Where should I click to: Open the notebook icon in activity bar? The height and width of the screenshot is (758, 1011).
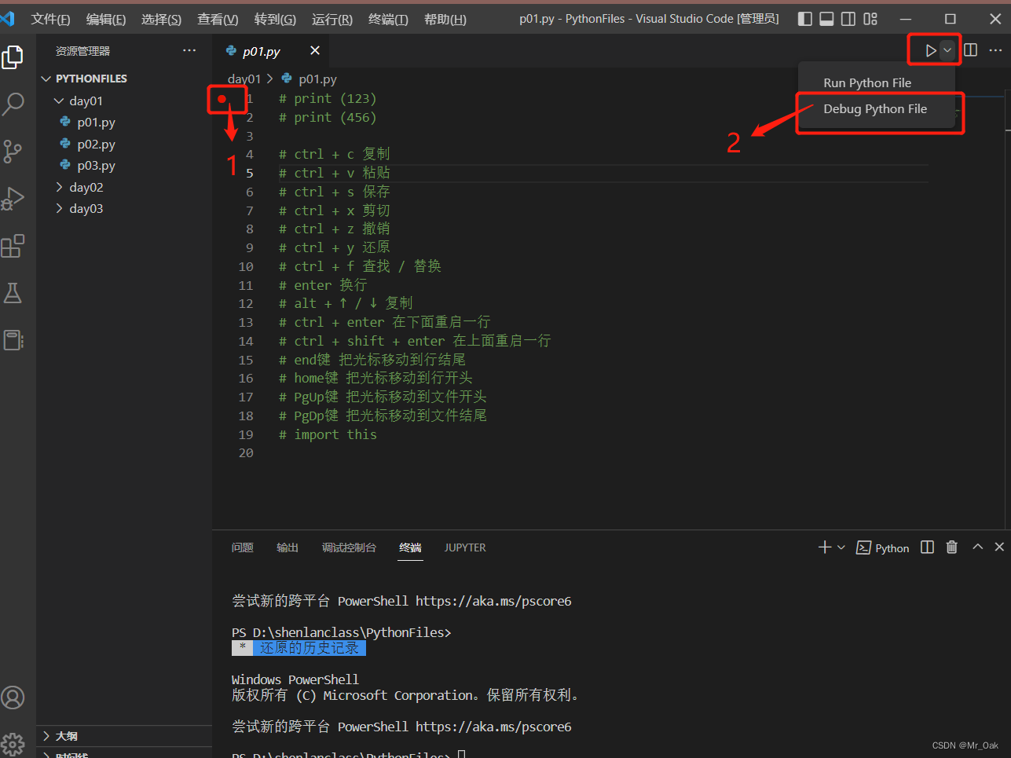(13, 339)
